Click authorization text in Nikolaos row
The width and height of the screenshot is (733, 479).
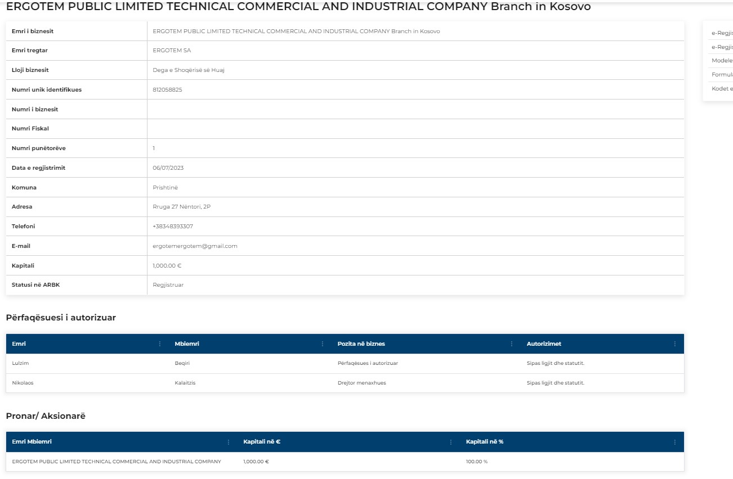click(556, 383)
